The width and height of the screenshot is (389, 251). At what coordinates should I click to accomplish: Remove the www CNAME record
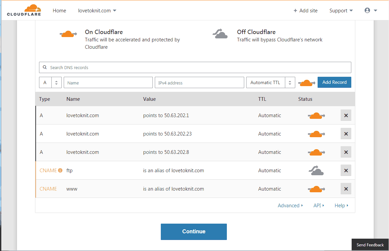[x=346, y=189]
